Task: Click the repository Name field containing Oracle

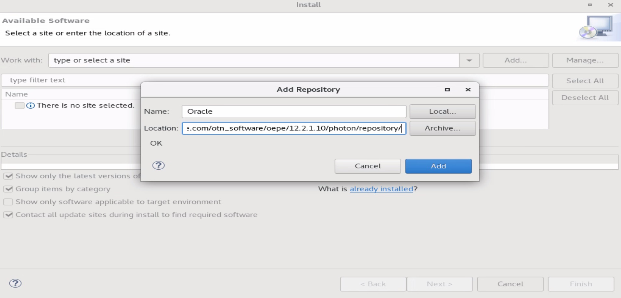Action: 294,111
